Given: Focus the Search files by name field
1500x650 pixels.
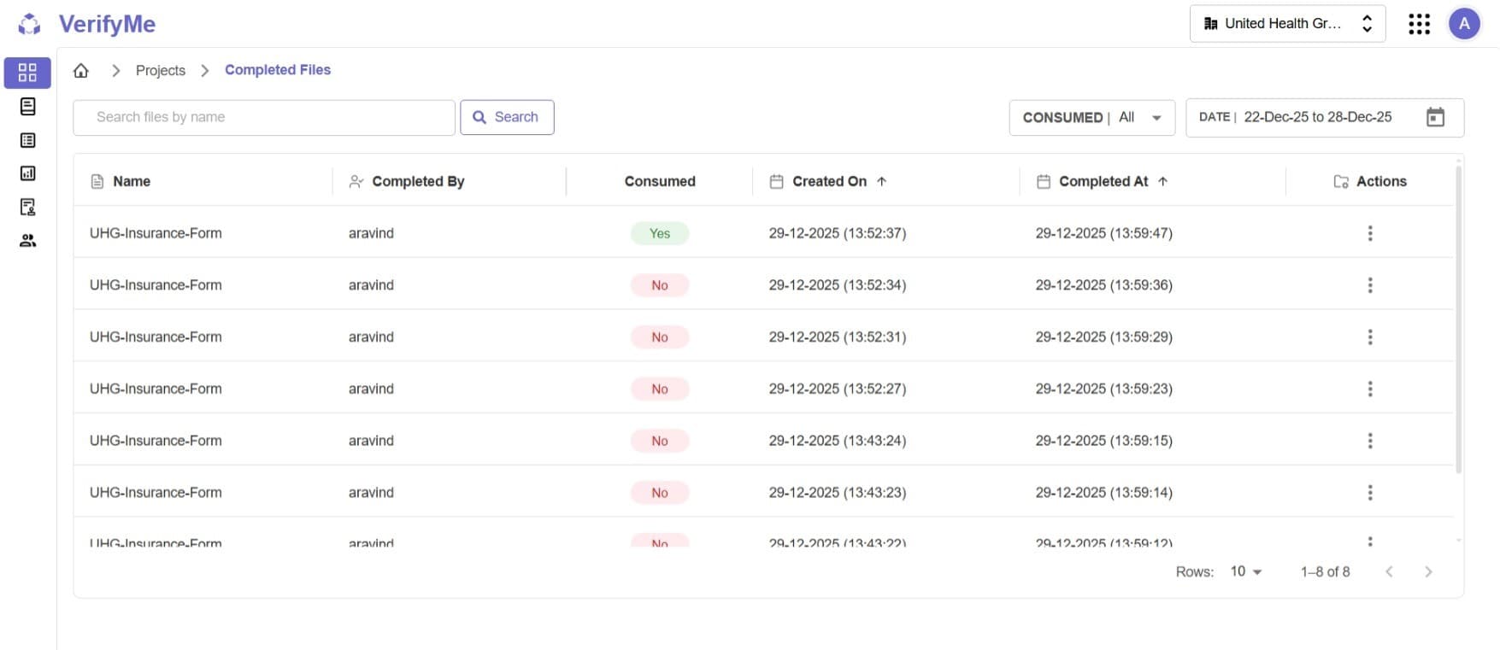Looking at the screenshot, I should [263, 117].
